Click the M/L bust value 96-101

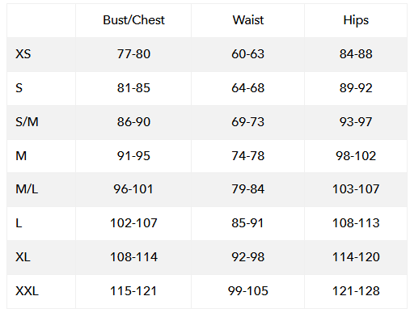(x=133, y=189)
